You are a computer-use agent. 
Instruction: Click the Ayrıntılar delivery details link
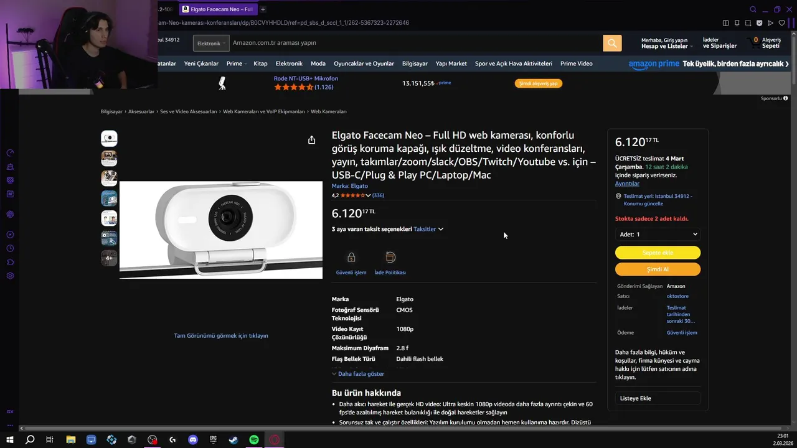(x=627, y=184)
